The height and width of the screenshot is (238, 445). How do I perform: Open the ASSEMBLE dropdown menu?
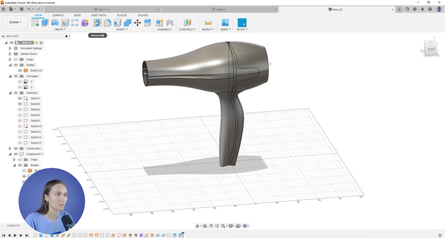point(165,29)
